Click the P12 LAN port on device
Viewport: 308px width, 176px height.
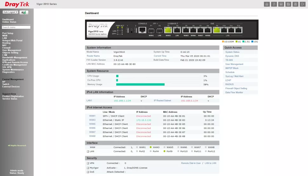(x=238, y=30)
